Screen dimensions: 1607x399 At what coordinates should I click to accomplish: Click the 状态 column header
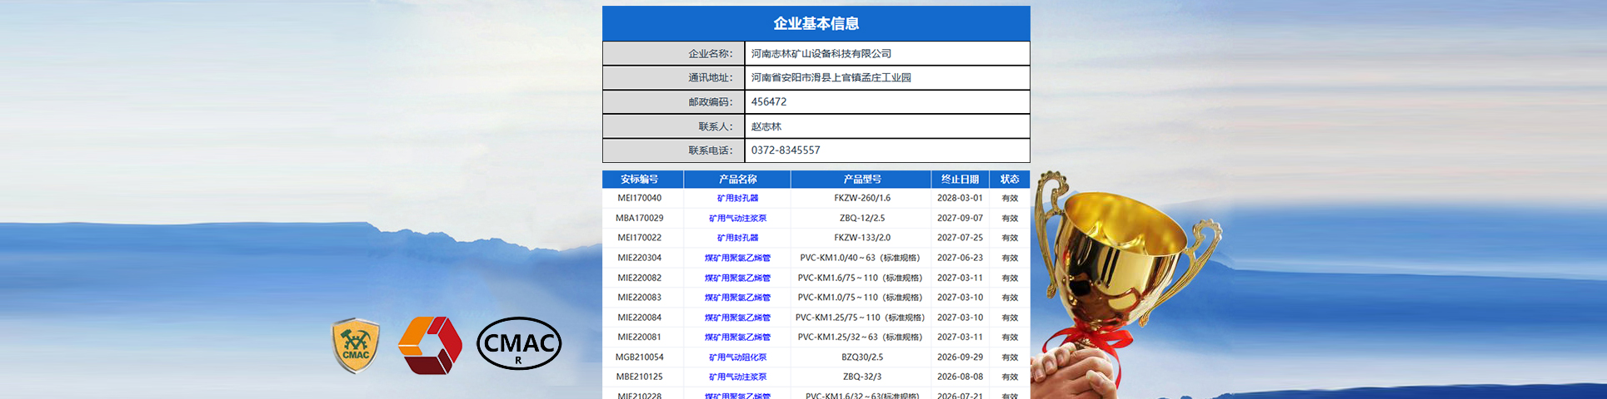point(1010,180)
